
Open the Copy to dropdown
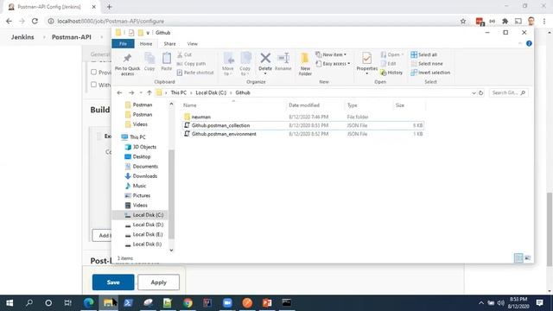tap(245, 64)
